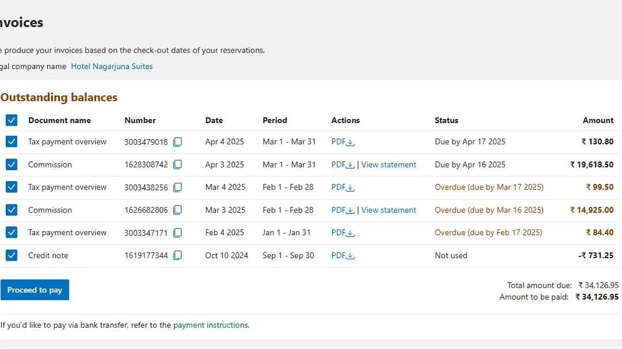Toggle the select-all checkbox in header

tap(12, 120)
